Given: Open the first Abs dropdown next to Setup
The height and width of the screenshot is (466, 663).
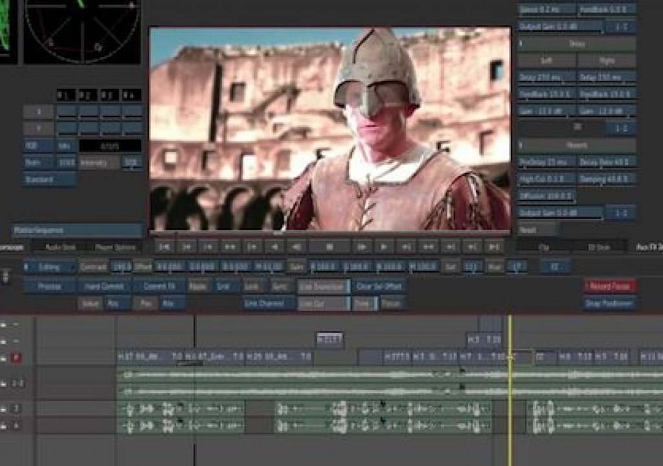Looking at the screenshot, I should (117, 303).
